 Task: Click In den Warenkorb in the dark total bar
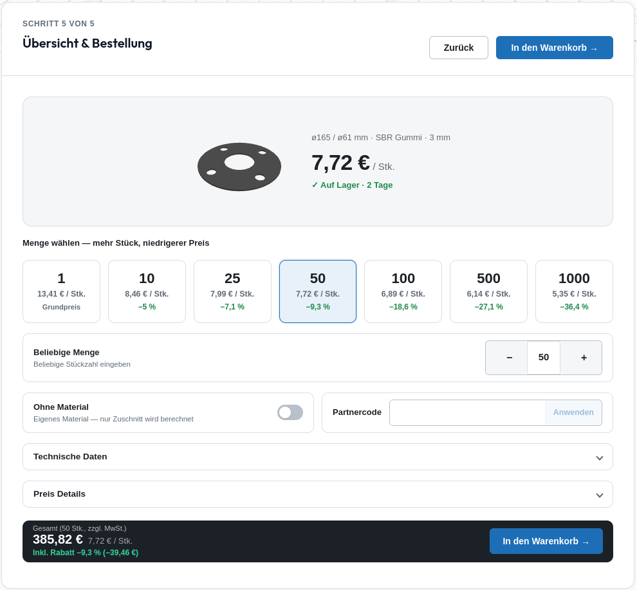tap(546, 541)
